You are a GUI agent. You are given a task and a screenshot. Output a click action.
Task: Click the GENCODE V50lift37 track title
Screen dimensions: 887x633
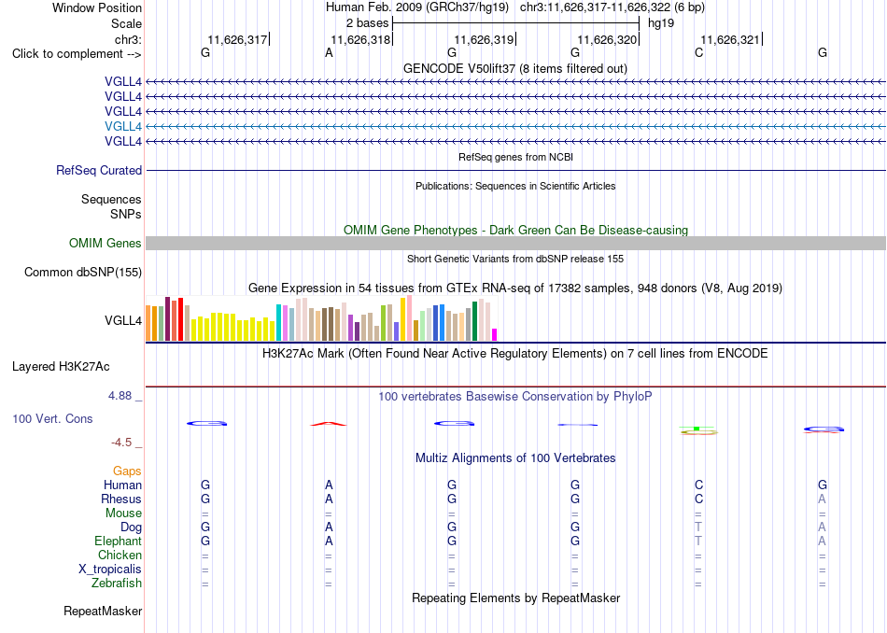tap(515, 68)
